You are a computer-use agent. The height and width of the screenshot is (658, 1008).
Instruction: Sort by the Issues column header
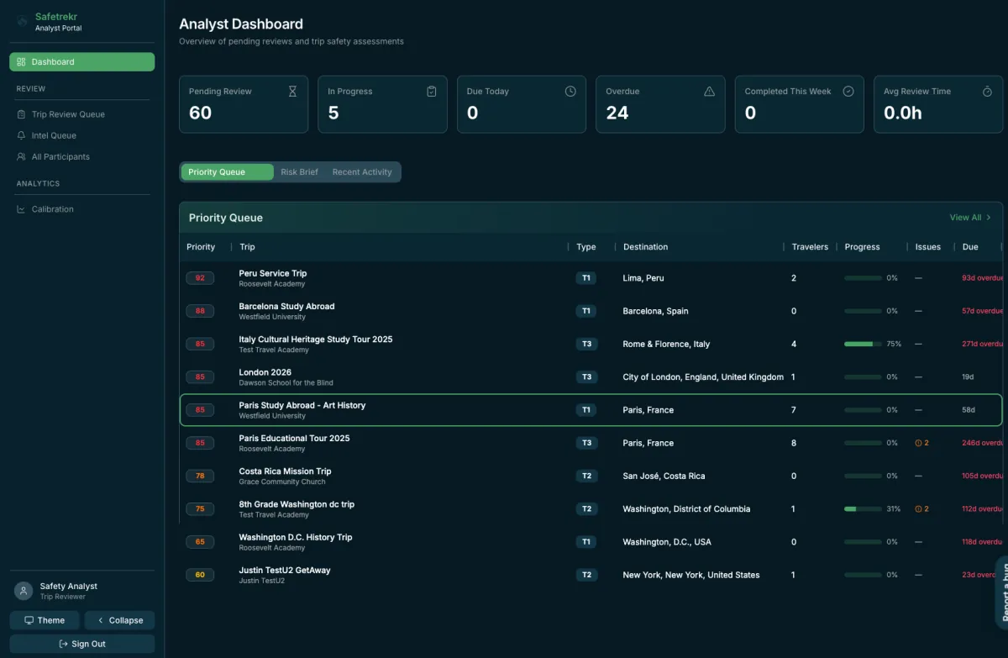point(927,247)
